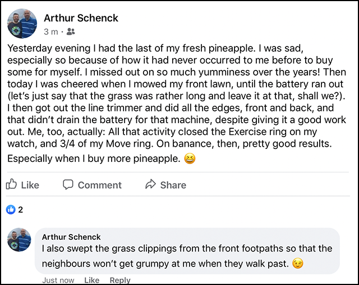This screenshot has height=285, width=359.
Task: Click the Share arrow icon
Action: (x=150, y=185)
